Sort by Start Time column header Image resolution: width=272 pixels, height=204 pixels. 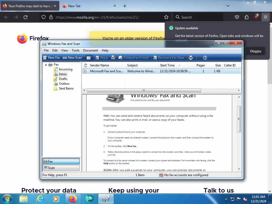(x=175, y=65)
